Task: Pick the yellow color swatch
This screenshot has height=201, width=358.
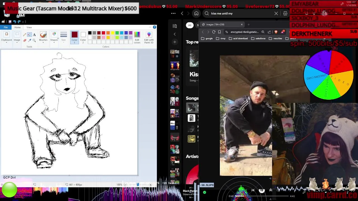Action: pos(112,33)
